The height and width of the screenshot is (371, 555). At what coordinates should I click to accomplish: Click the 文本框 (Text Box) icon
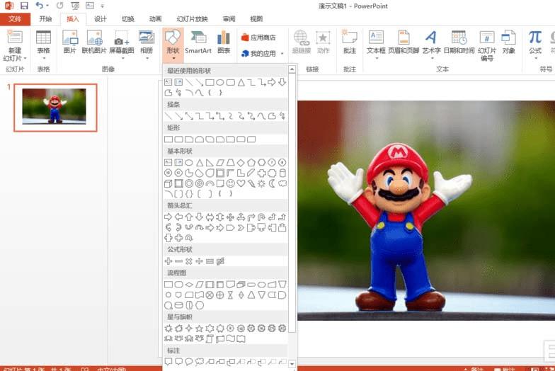click(376, 42)
